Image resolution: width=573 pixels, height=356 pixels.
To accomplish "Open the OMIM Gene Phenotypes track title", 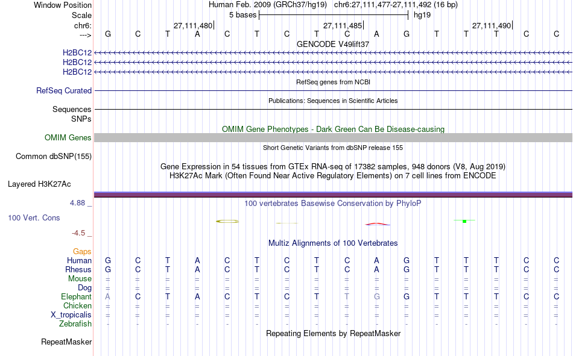I will [x=333, y=130].
